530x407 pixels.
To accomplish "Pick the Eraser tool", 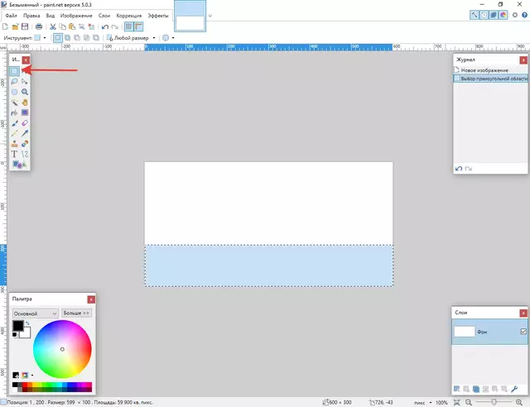I will (x=26, y=123).
